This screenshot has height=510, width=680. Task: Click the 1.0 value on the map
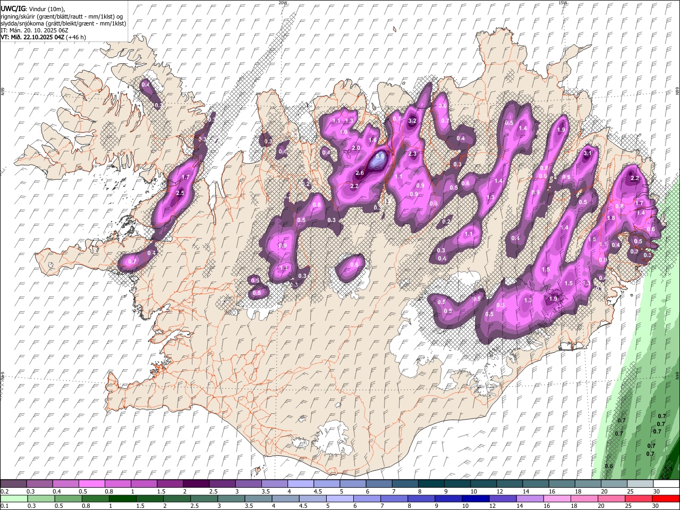coord(344,132)
